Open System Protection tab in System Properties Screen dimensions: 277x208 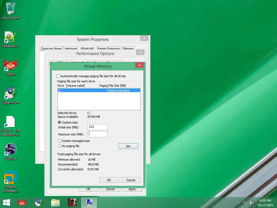point(108,48)
